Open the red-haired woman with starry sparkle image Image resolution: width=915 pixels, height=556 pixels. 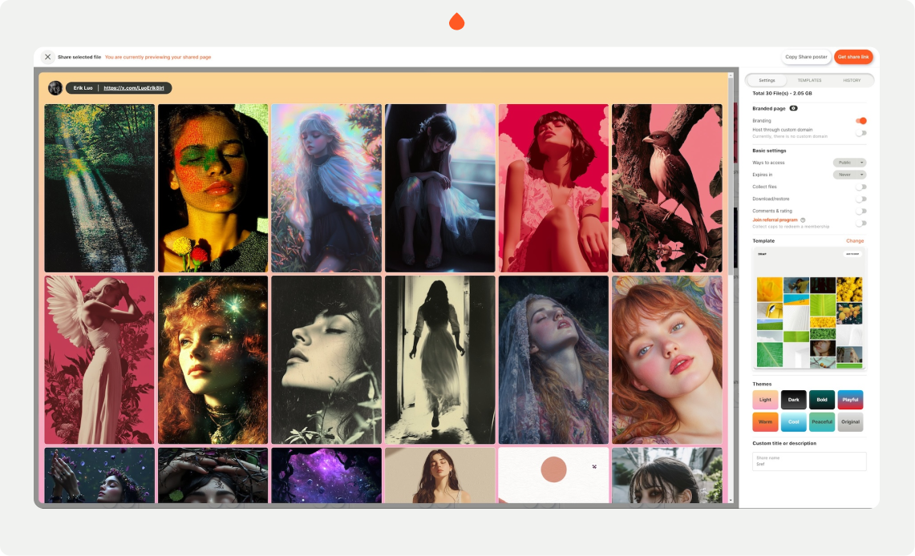click(x=213, y=360)
